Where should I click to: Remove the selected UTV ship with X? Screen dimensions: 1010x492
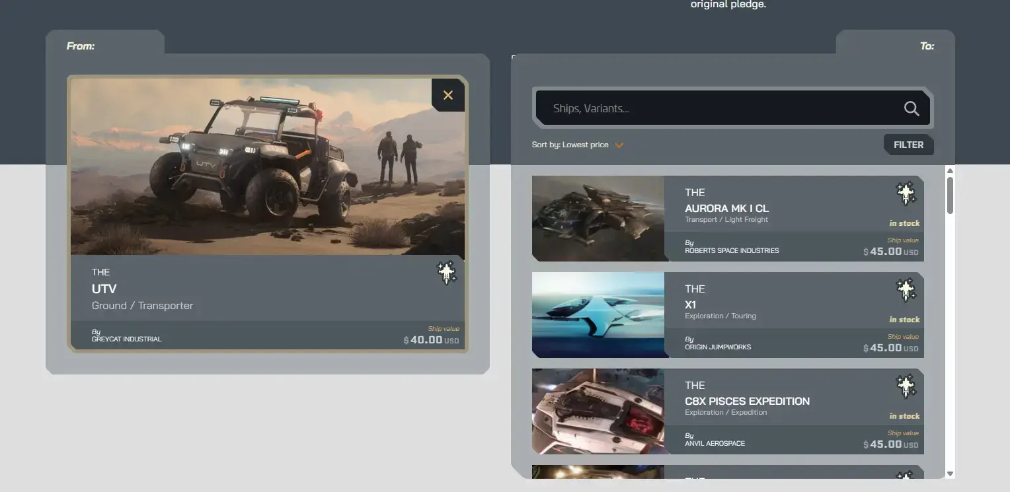447,95
